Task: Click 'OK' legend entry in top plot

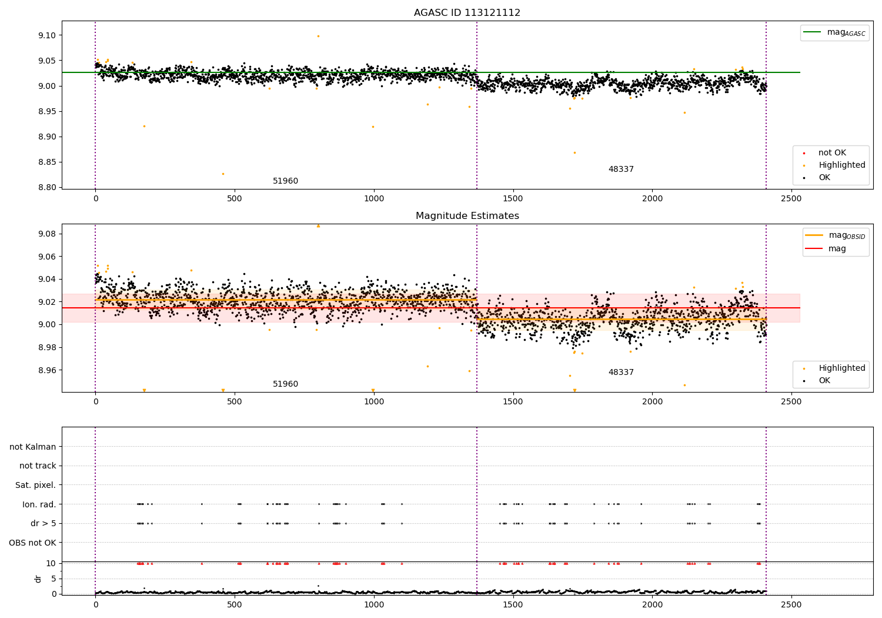Action: [x=824, y=178]
